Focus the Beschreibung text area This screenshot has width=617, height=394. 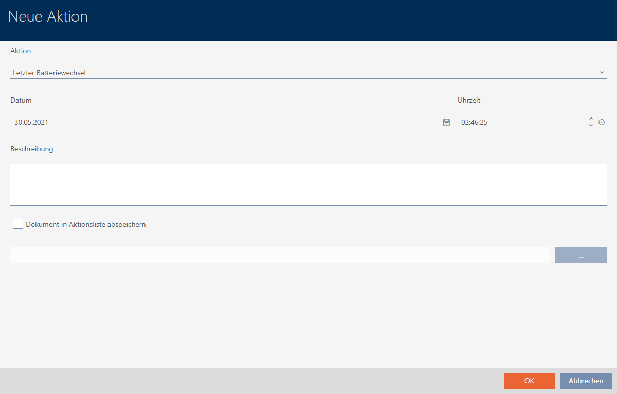(x=308, y=185)
